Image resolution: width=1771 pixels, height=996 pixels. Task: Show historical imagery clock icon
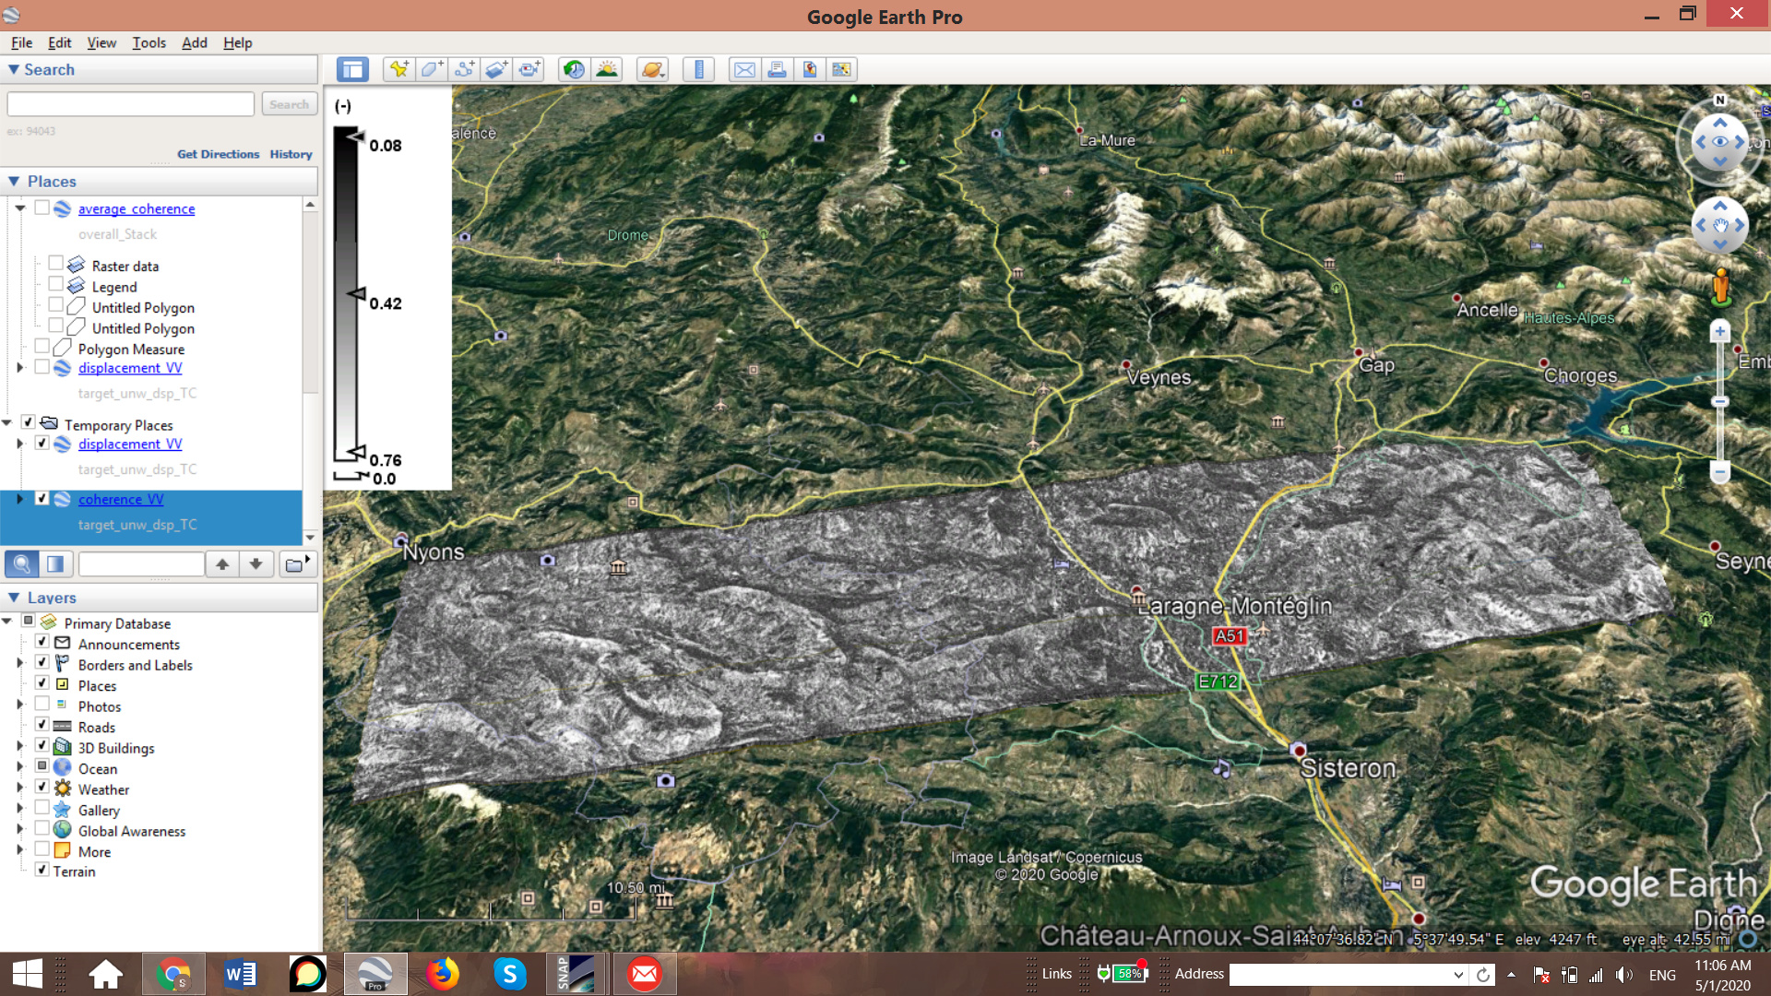tap(574, 69)
